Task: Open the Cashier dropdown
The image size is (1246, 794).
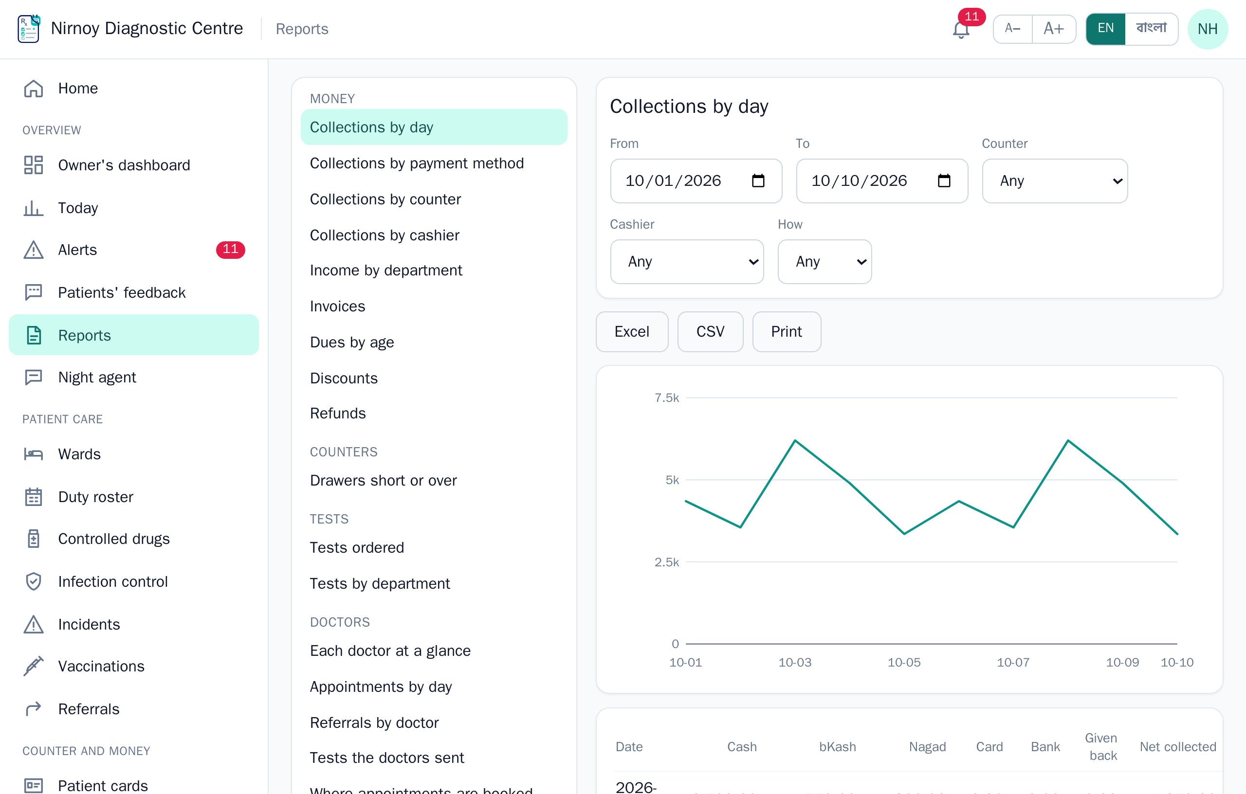Action: point(687,262)
